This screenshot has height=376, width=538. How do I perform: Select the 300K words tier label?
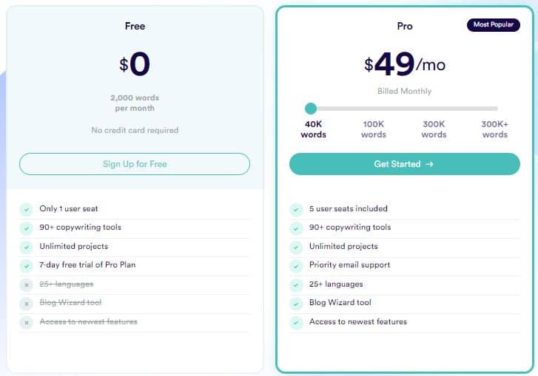pyautogui.click(x=434, y=129)
